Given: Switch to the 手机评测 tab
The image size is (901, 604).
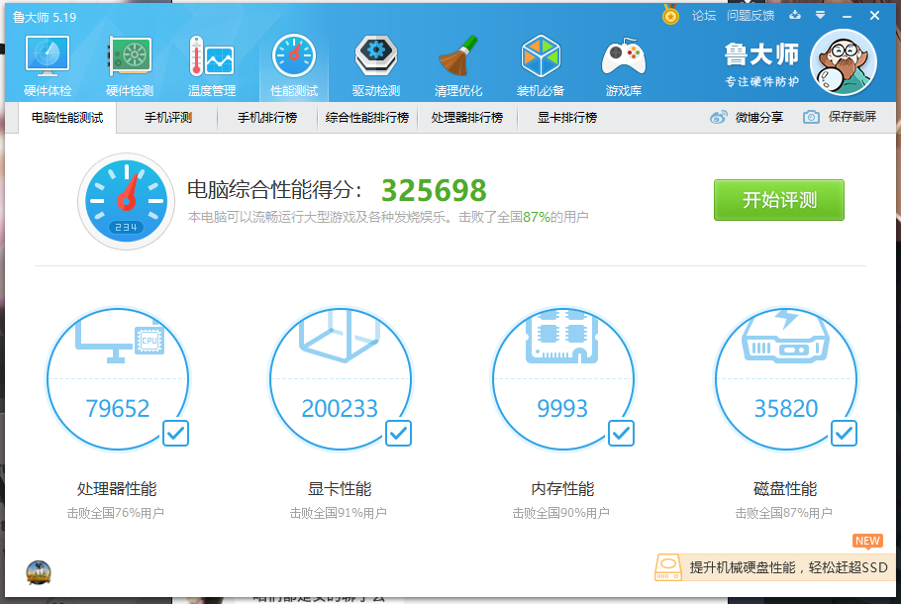Looking at the screenshot, I should 167,118.
